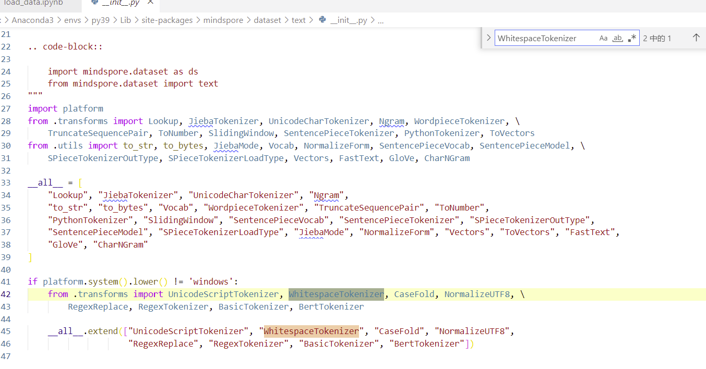Image resolution: width=706 pixels, height=369 pixels.
Task: Toggle Use Regular Expression in find box
Action: pyautogui.click(x=632, y=38)
